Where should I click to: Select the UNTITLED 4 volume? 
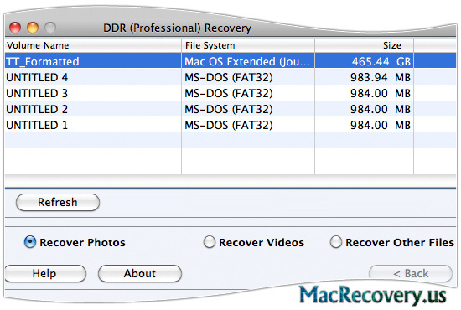(x=230, y=77)
